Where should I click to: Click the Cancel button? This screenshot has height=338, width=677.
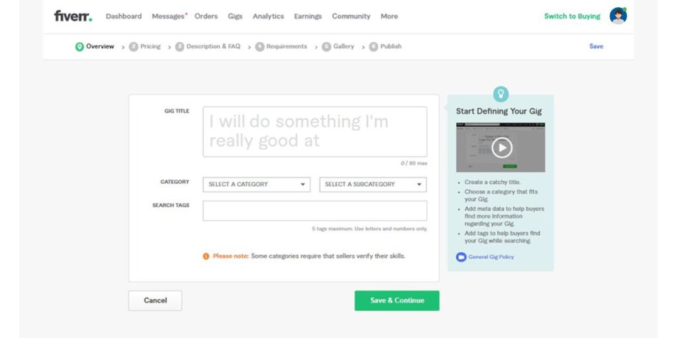(x=155, y=300)
